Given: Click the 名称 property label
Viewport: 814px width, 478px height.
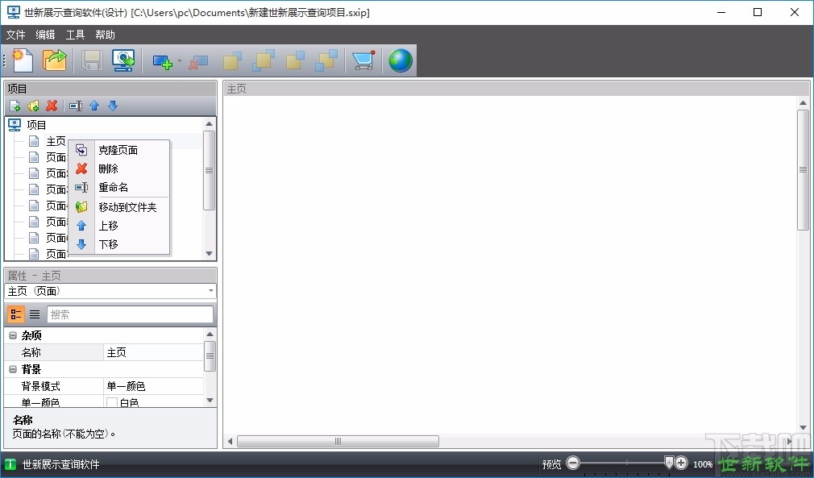Looking at the screenshot, I should pyautogui.click(x=31, y=352).
